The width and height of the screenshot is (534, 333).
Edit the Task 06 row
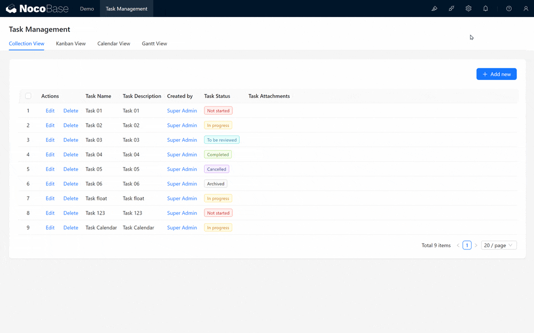coord(50,184)
